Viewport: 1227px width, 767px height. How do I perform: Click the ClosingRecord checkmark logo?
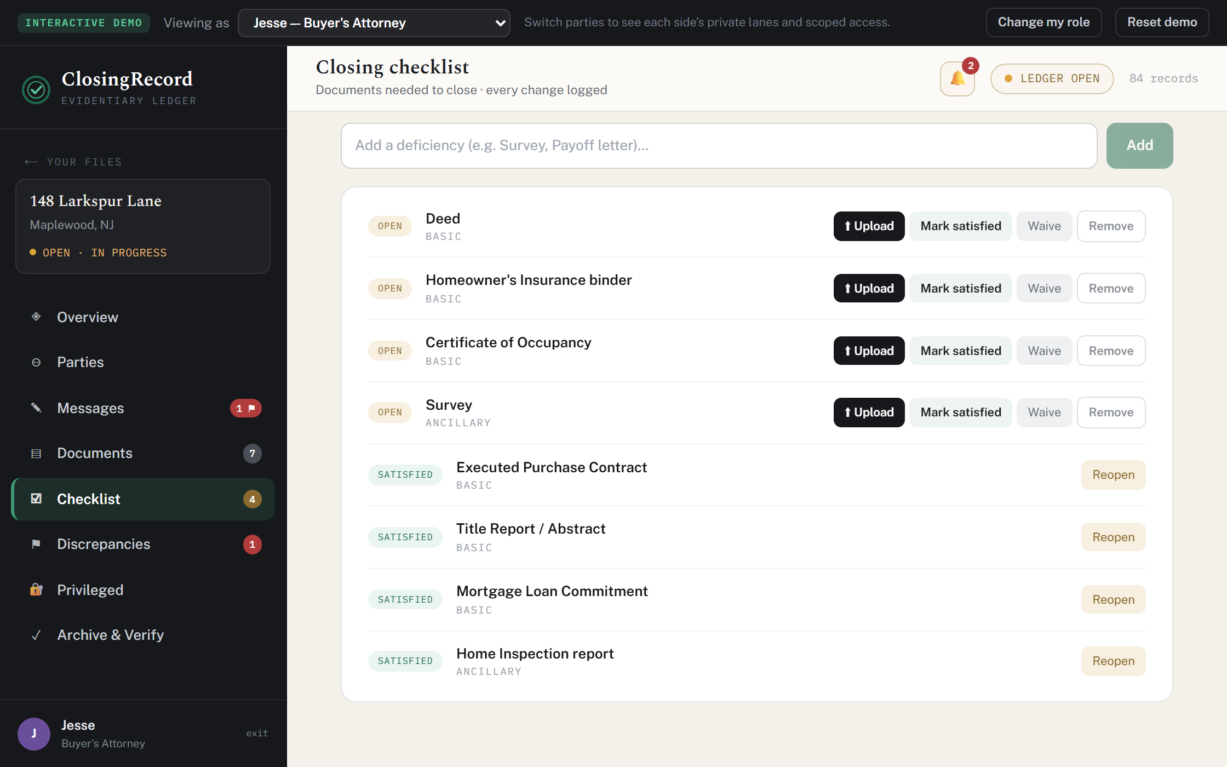[x=36, y=89]
